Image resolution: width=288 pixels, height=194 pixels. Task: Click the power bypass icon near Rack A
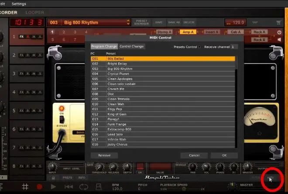[x=279, y=32]
